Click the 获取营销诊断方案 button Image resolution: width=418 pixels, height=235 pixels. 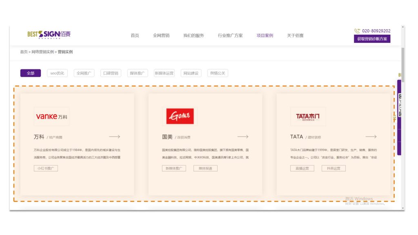372,39
